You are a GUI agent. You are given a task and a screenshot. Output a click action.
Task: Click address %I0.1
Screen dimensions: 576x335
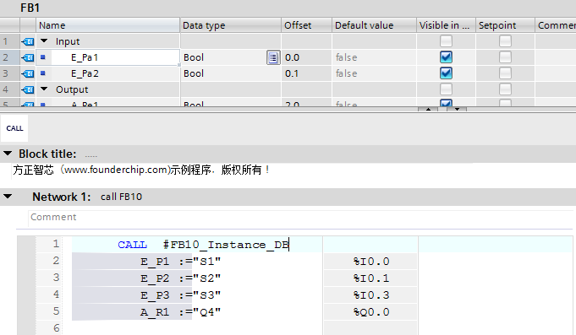point(371,278)
